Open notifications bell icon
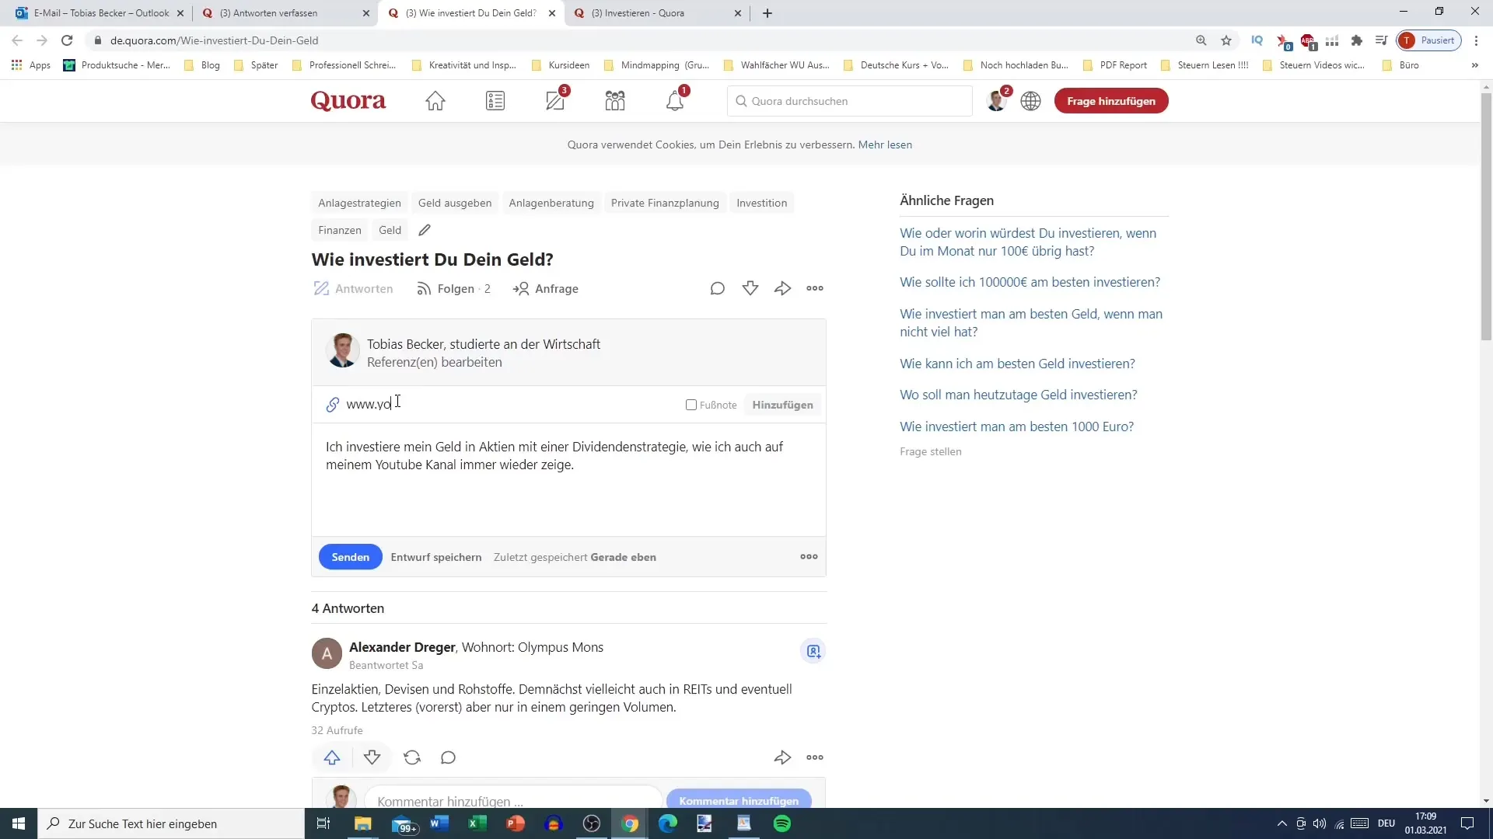The image size is (1493, 839). [675, 101]
